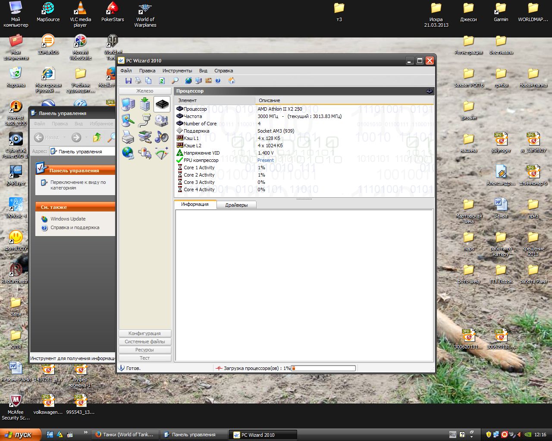The height and width of the screenshot is (441, 552).
Task: Click the Home (house) toolbar icon
Action: coord(232,81)
